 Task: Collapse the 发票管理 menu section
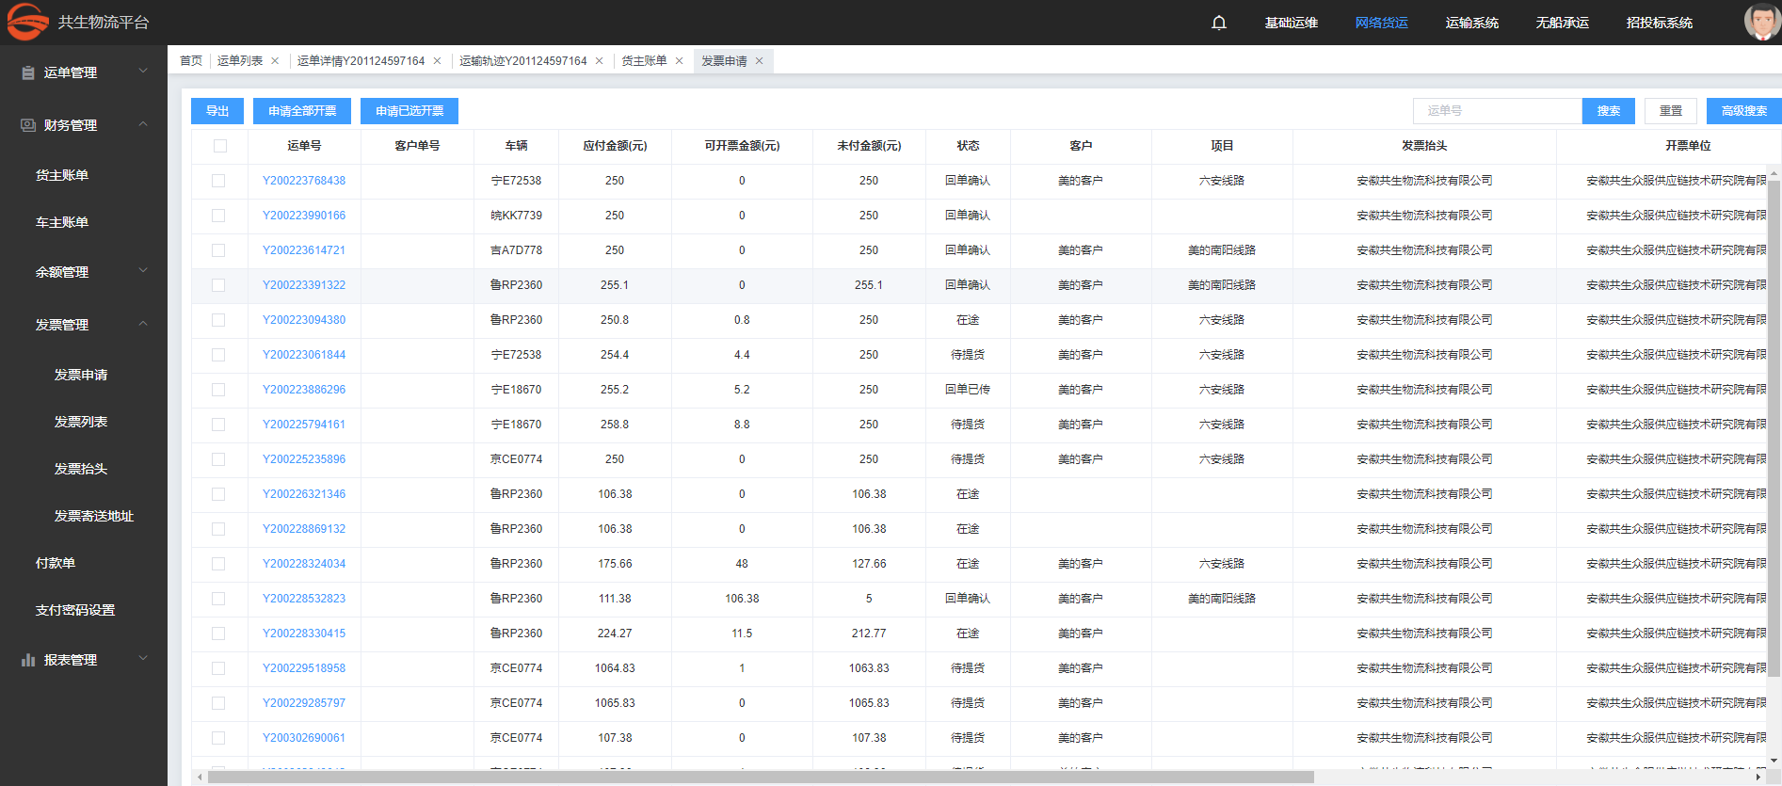coord(143,324)
